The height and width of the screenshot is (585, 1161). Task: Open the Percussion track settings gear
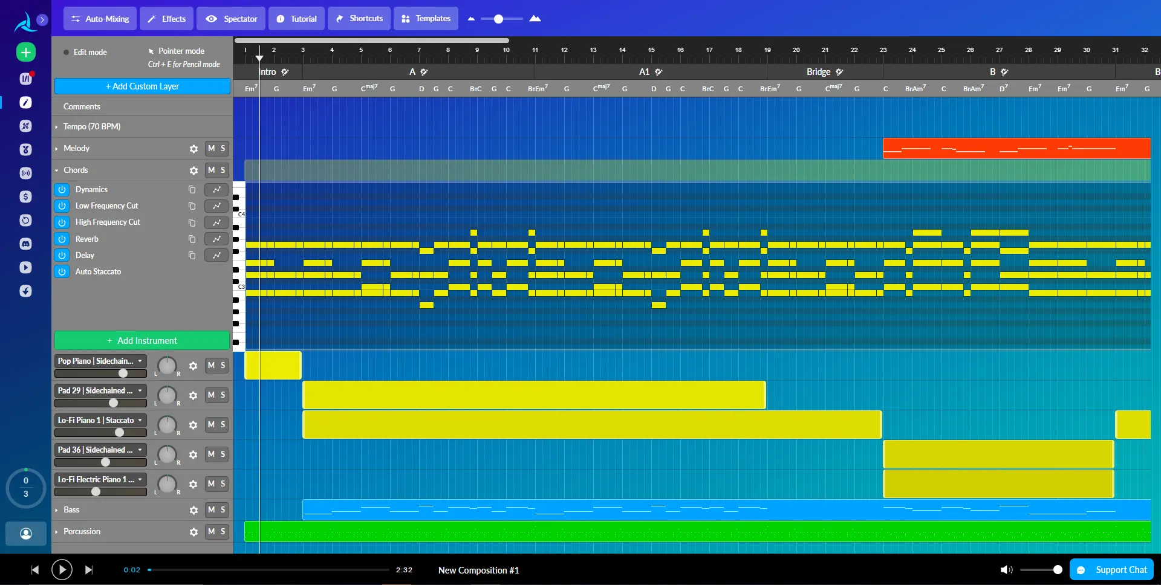193,532
